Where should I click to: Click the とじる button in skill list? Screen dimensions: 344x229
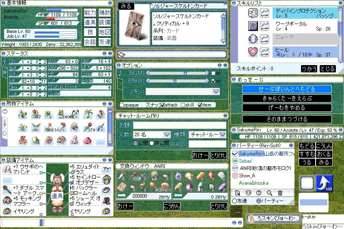[327, 69]
